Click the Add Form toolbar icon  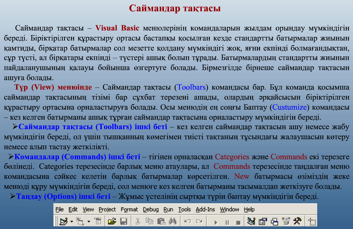(80, 221)
